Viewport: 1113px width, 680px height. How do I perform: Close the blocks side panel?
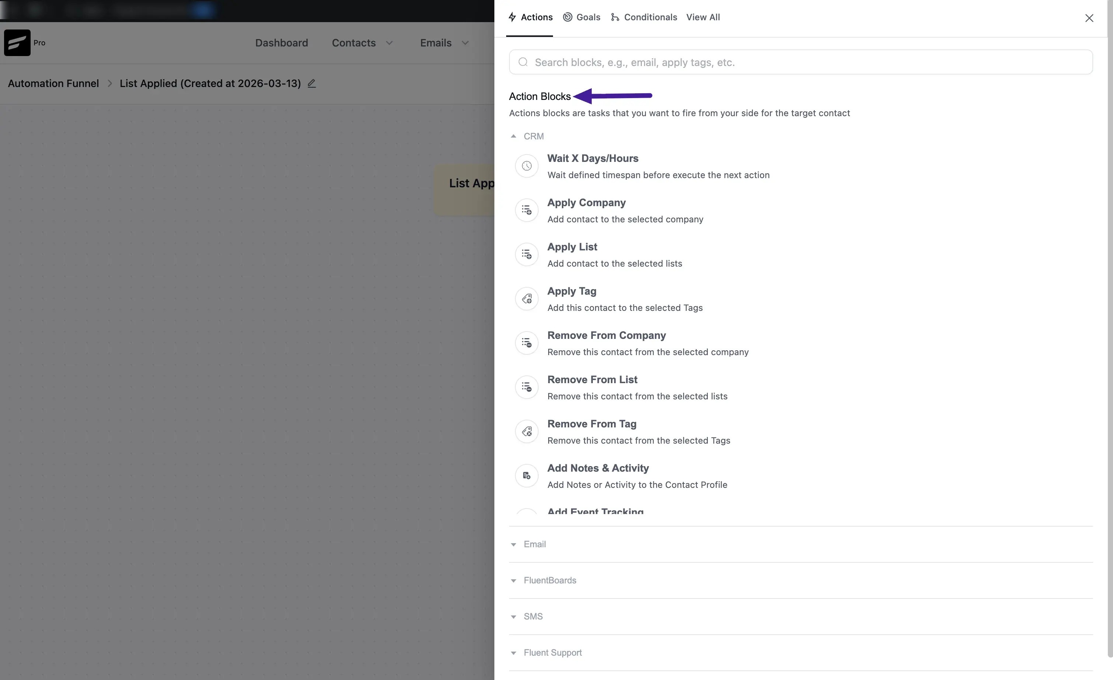1089,18
